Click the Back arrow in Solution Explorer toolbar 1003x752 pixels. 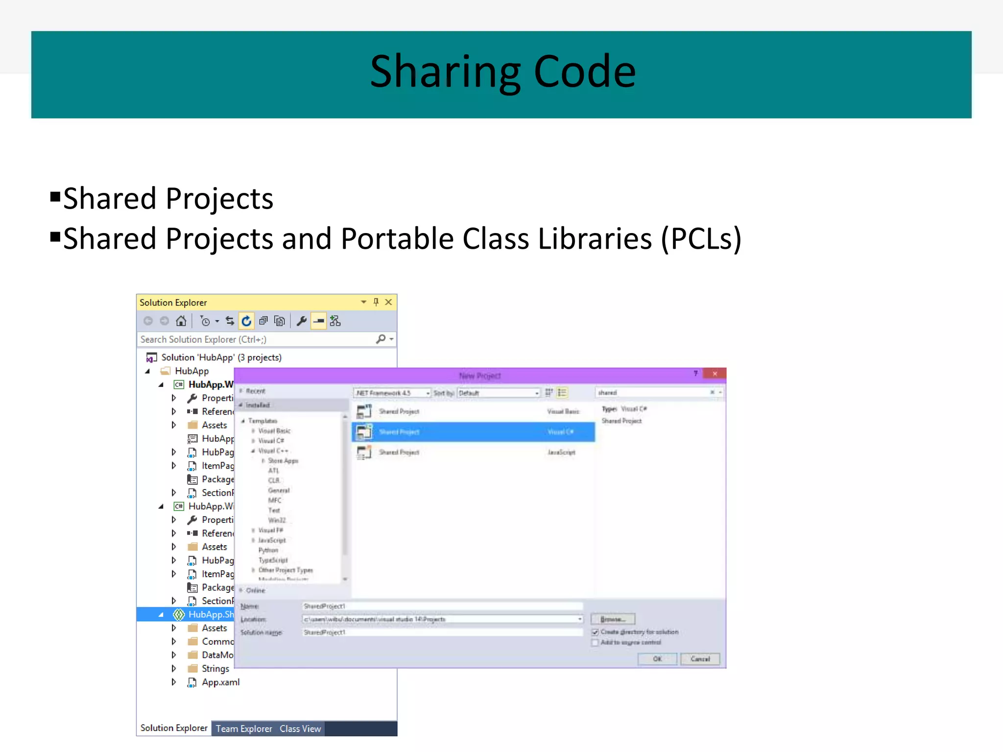(148, 321)
